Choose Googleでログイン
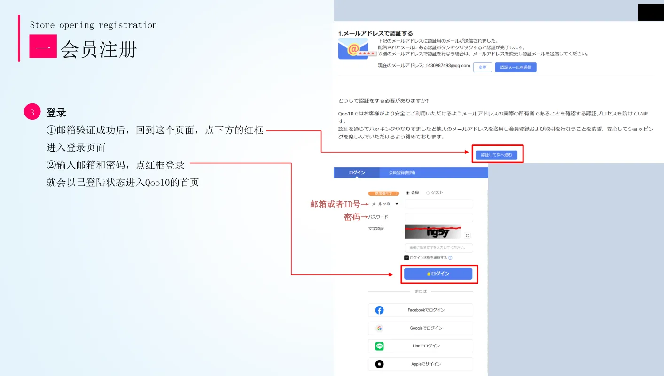Viewport: 664px width, 376px height. coord(421,328)
